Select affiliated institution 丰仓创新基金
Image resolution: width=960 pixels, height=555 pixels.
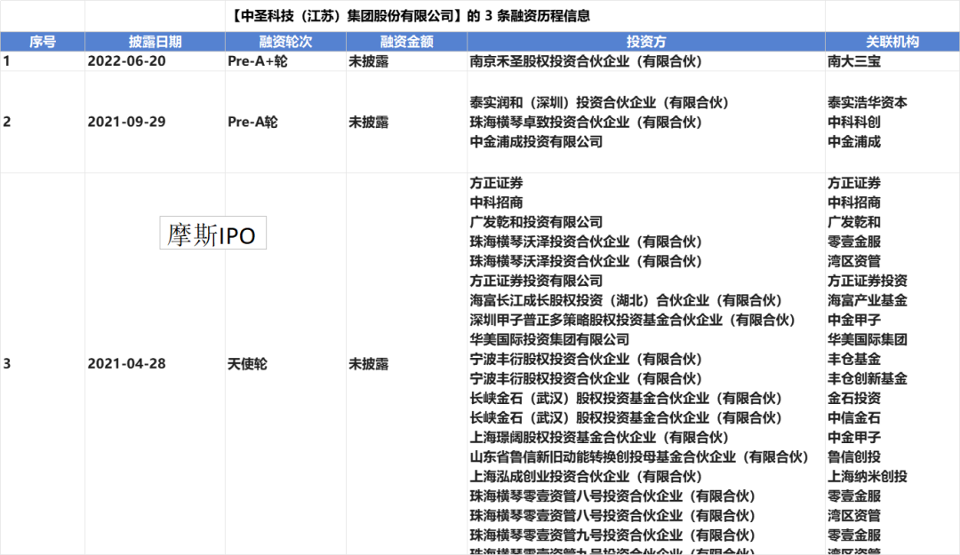point(868,379)
